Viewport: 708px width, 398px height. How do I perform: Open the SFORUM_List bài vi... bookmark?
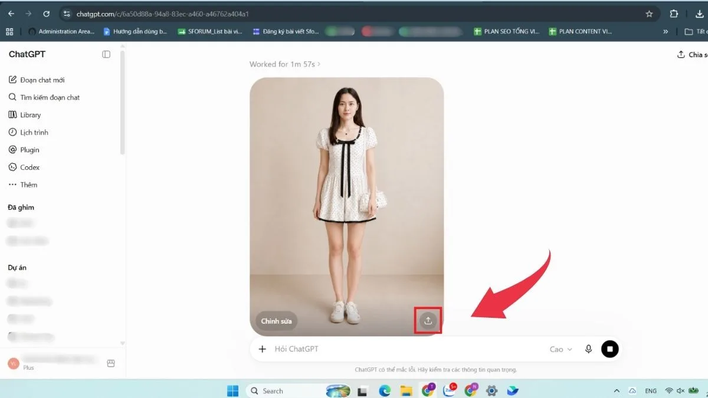pos(211,32)
